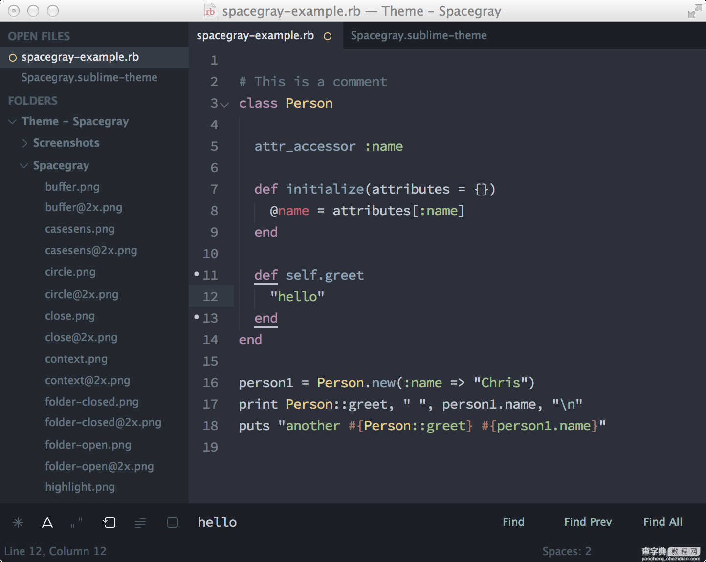
Task: Open close.png file
Action: pos(70,316)
